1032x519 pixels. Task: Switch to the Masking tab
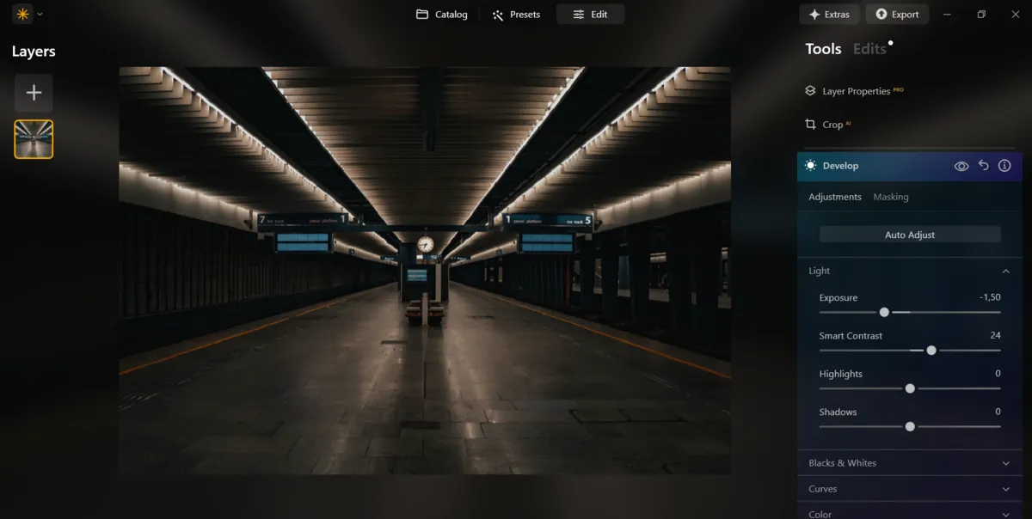tap(891, 196)
